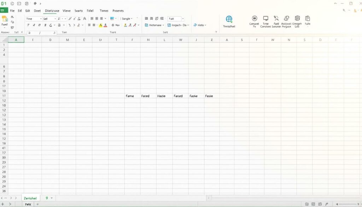Expand the Jorpech-Da dropdown arrow
The width and height of the screenshot is (362, 207).
tap(188, 25)
